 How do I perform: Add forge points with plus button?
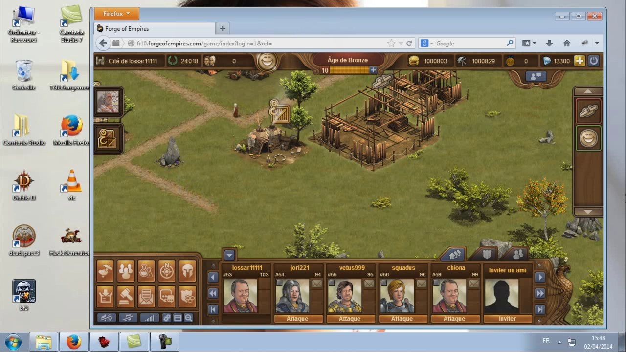373,70
